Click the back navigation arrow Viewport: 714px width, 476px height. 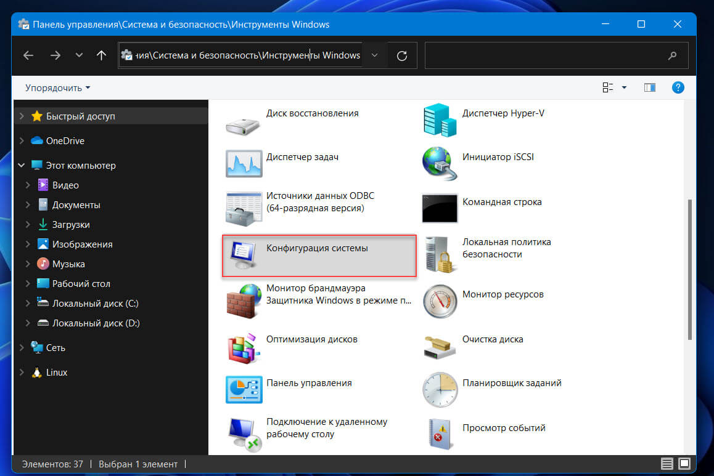(x=28, y=55)
